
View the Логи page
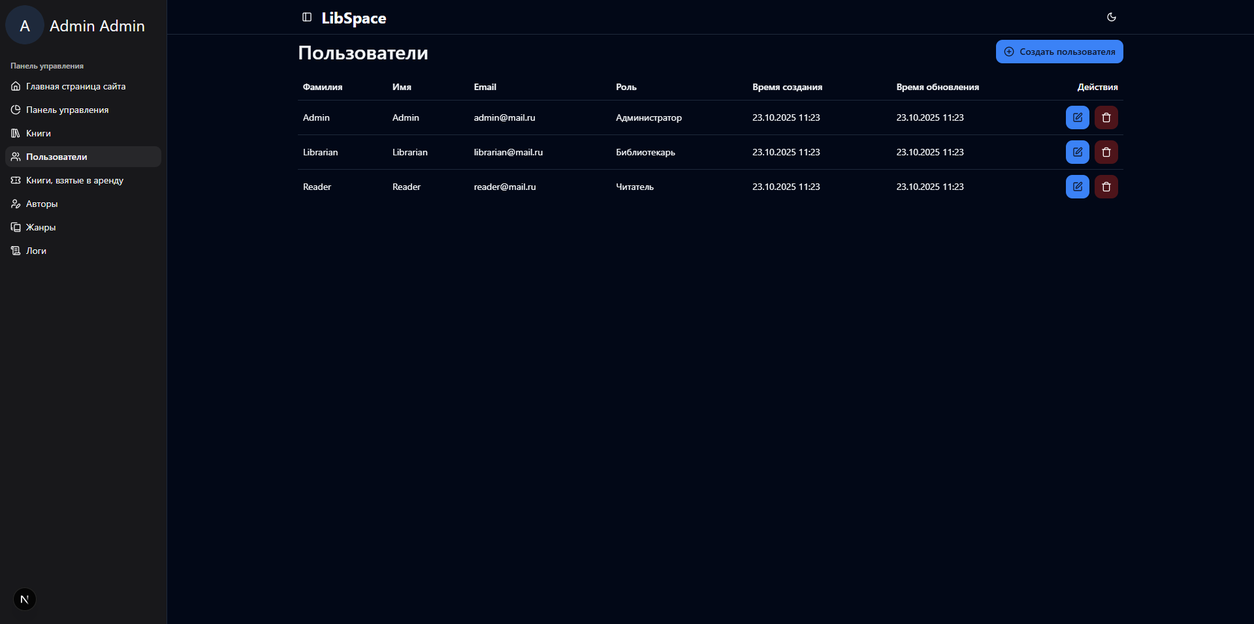[36, 251]
